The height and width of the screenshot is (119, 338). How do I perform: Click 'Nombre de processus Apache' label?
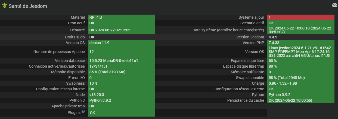pos(59,52)
